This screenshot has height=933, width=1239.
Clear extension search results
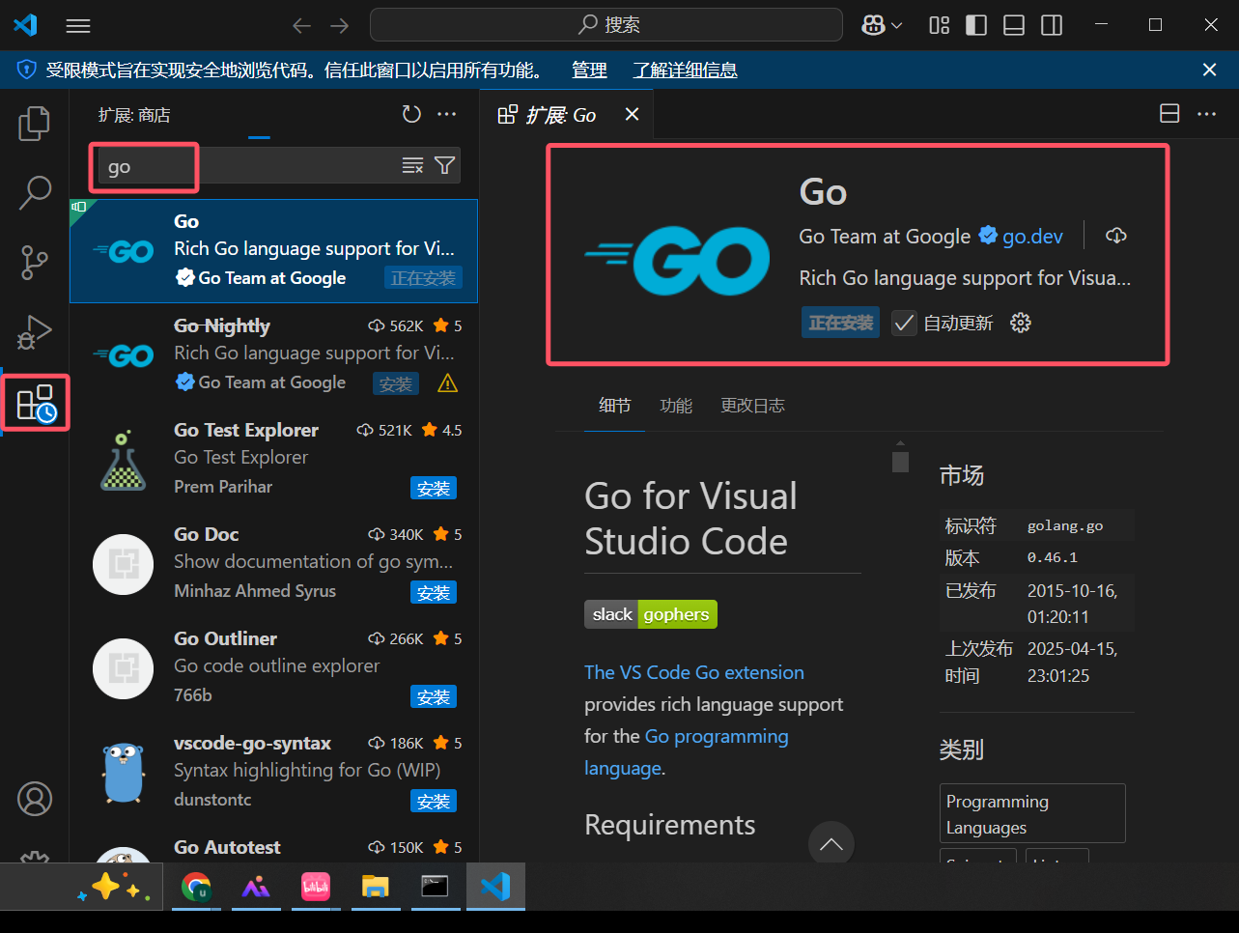tap(412, 166)
